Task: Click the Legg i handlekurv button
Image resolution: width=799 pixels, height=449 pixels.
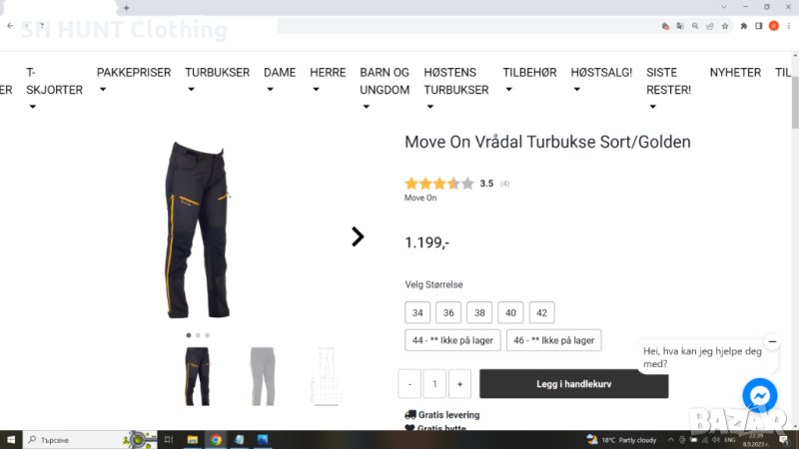Action: (573, 384)
